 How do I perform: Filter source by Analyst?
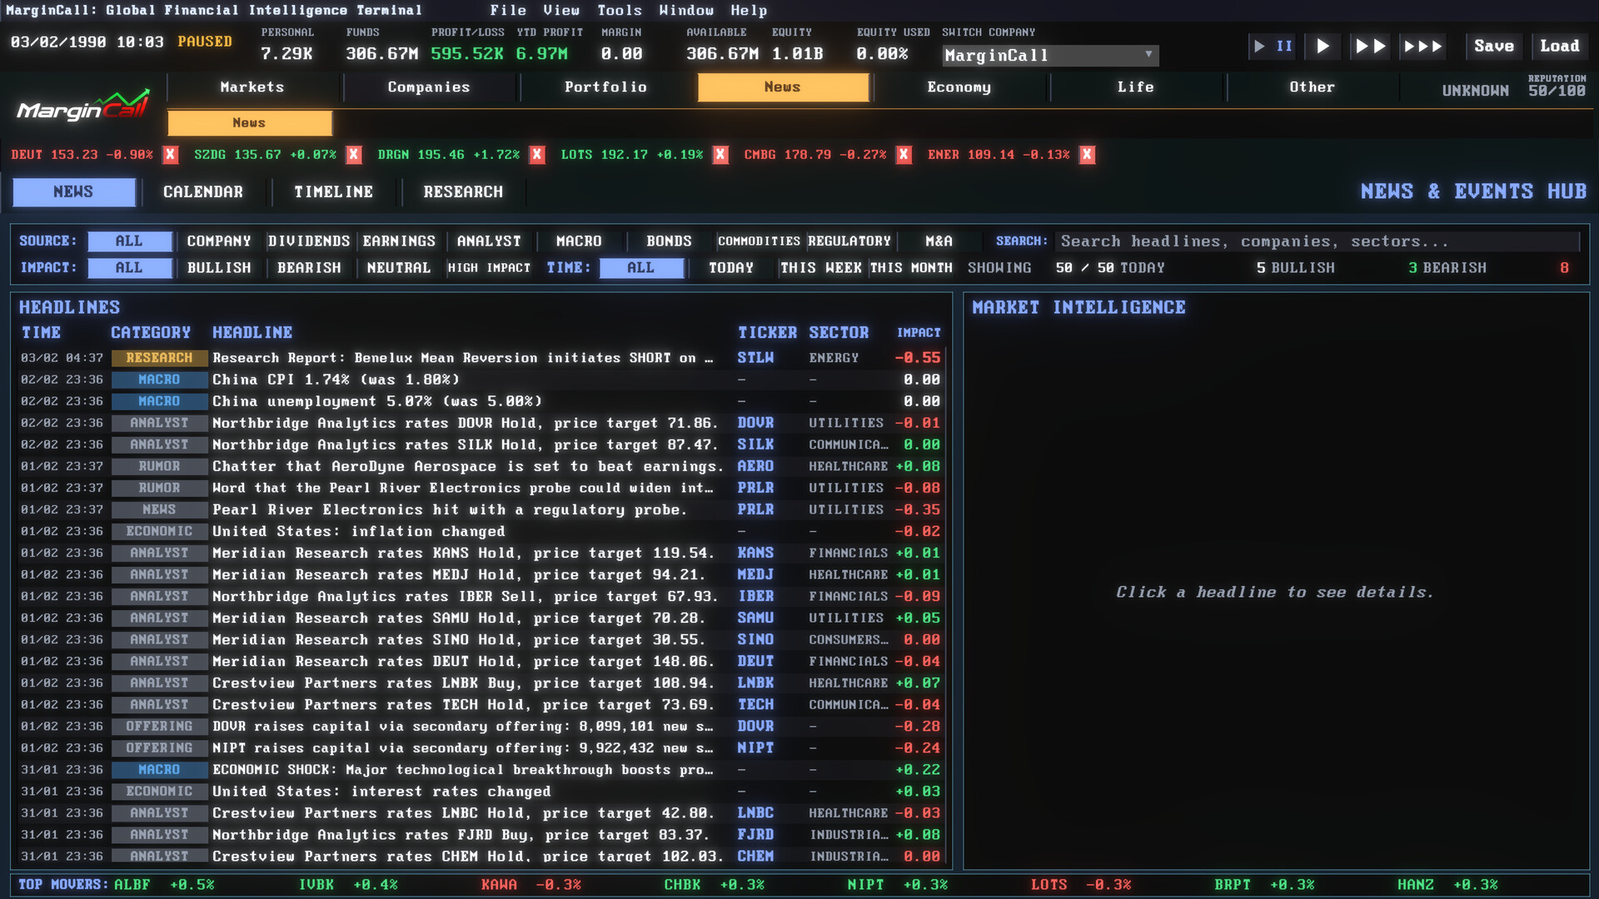pos(489,241)
